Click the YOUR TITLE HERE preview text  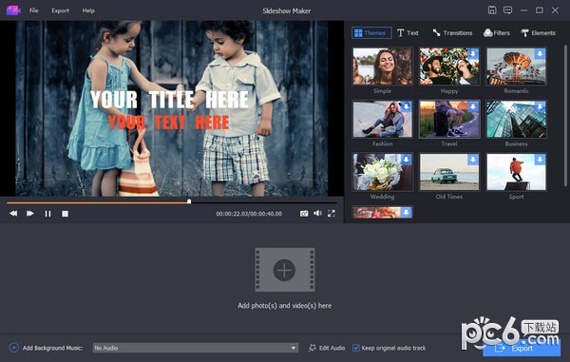point(169,100)
